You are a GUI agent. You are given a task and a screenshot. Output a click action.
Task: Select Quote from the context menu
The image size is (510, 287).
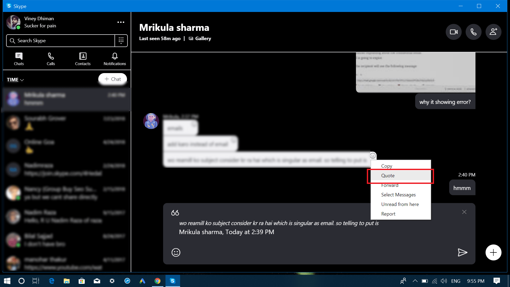(388, 175)
